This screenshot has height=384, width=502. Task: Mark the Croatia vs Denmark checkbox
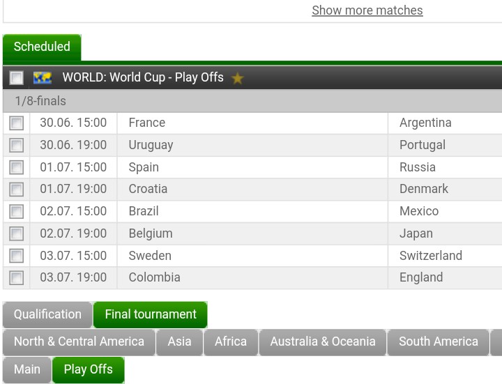tap(16, 190)
